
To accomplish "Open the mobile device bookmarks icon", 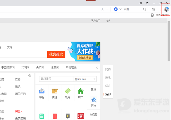I will (152, 15).
